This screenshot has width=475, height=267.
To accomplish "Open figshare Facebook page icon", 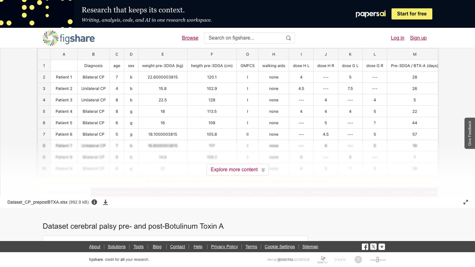I will pos(365,247).
